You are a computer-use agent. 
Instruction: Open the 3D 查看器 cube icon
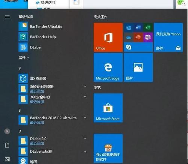[23, 79]
